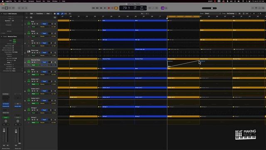The width and height of the screenshot is (266, 150).
Task: Open the Wi-Fi status menu
Action: click(x=243, y=1)
